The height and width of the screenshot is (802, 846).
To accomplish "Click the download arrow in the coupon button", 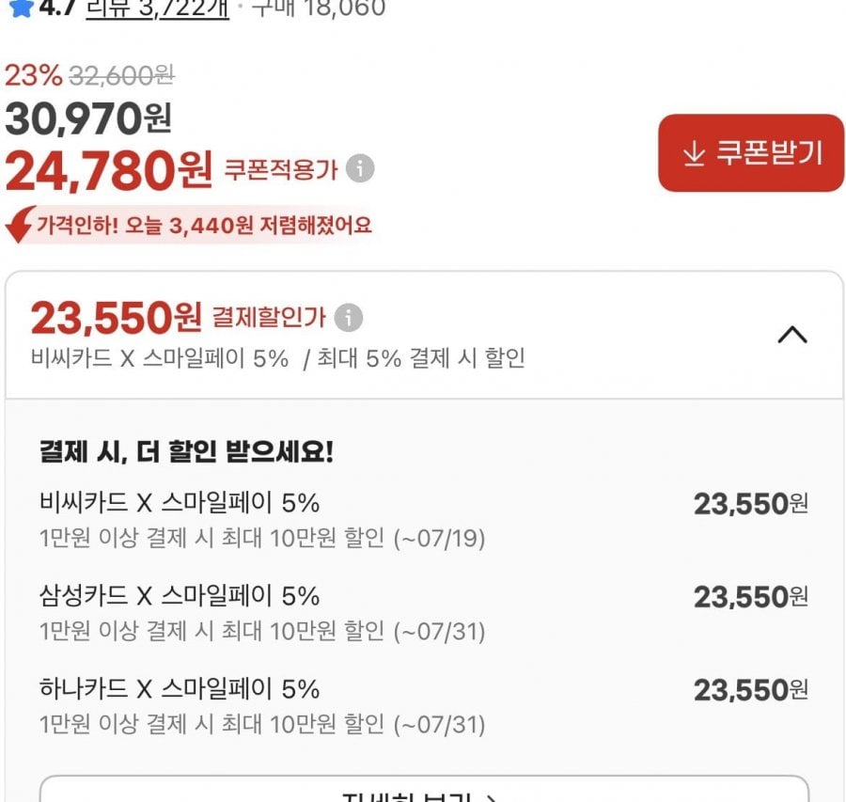I will [x=694, y=152].
